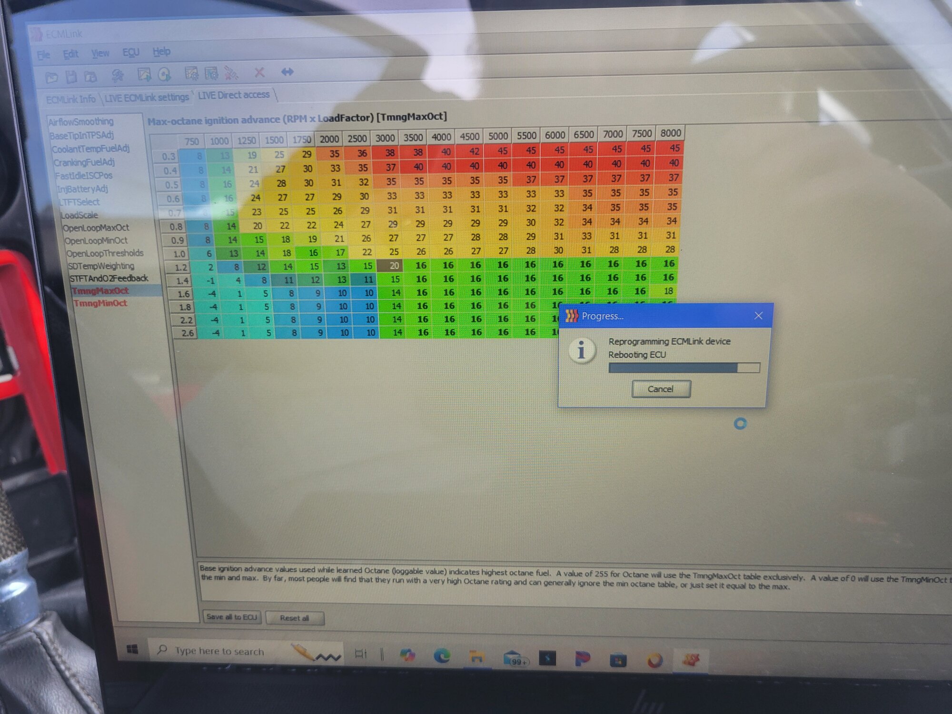Click the 1.2 load factor row header

[181, 268]
